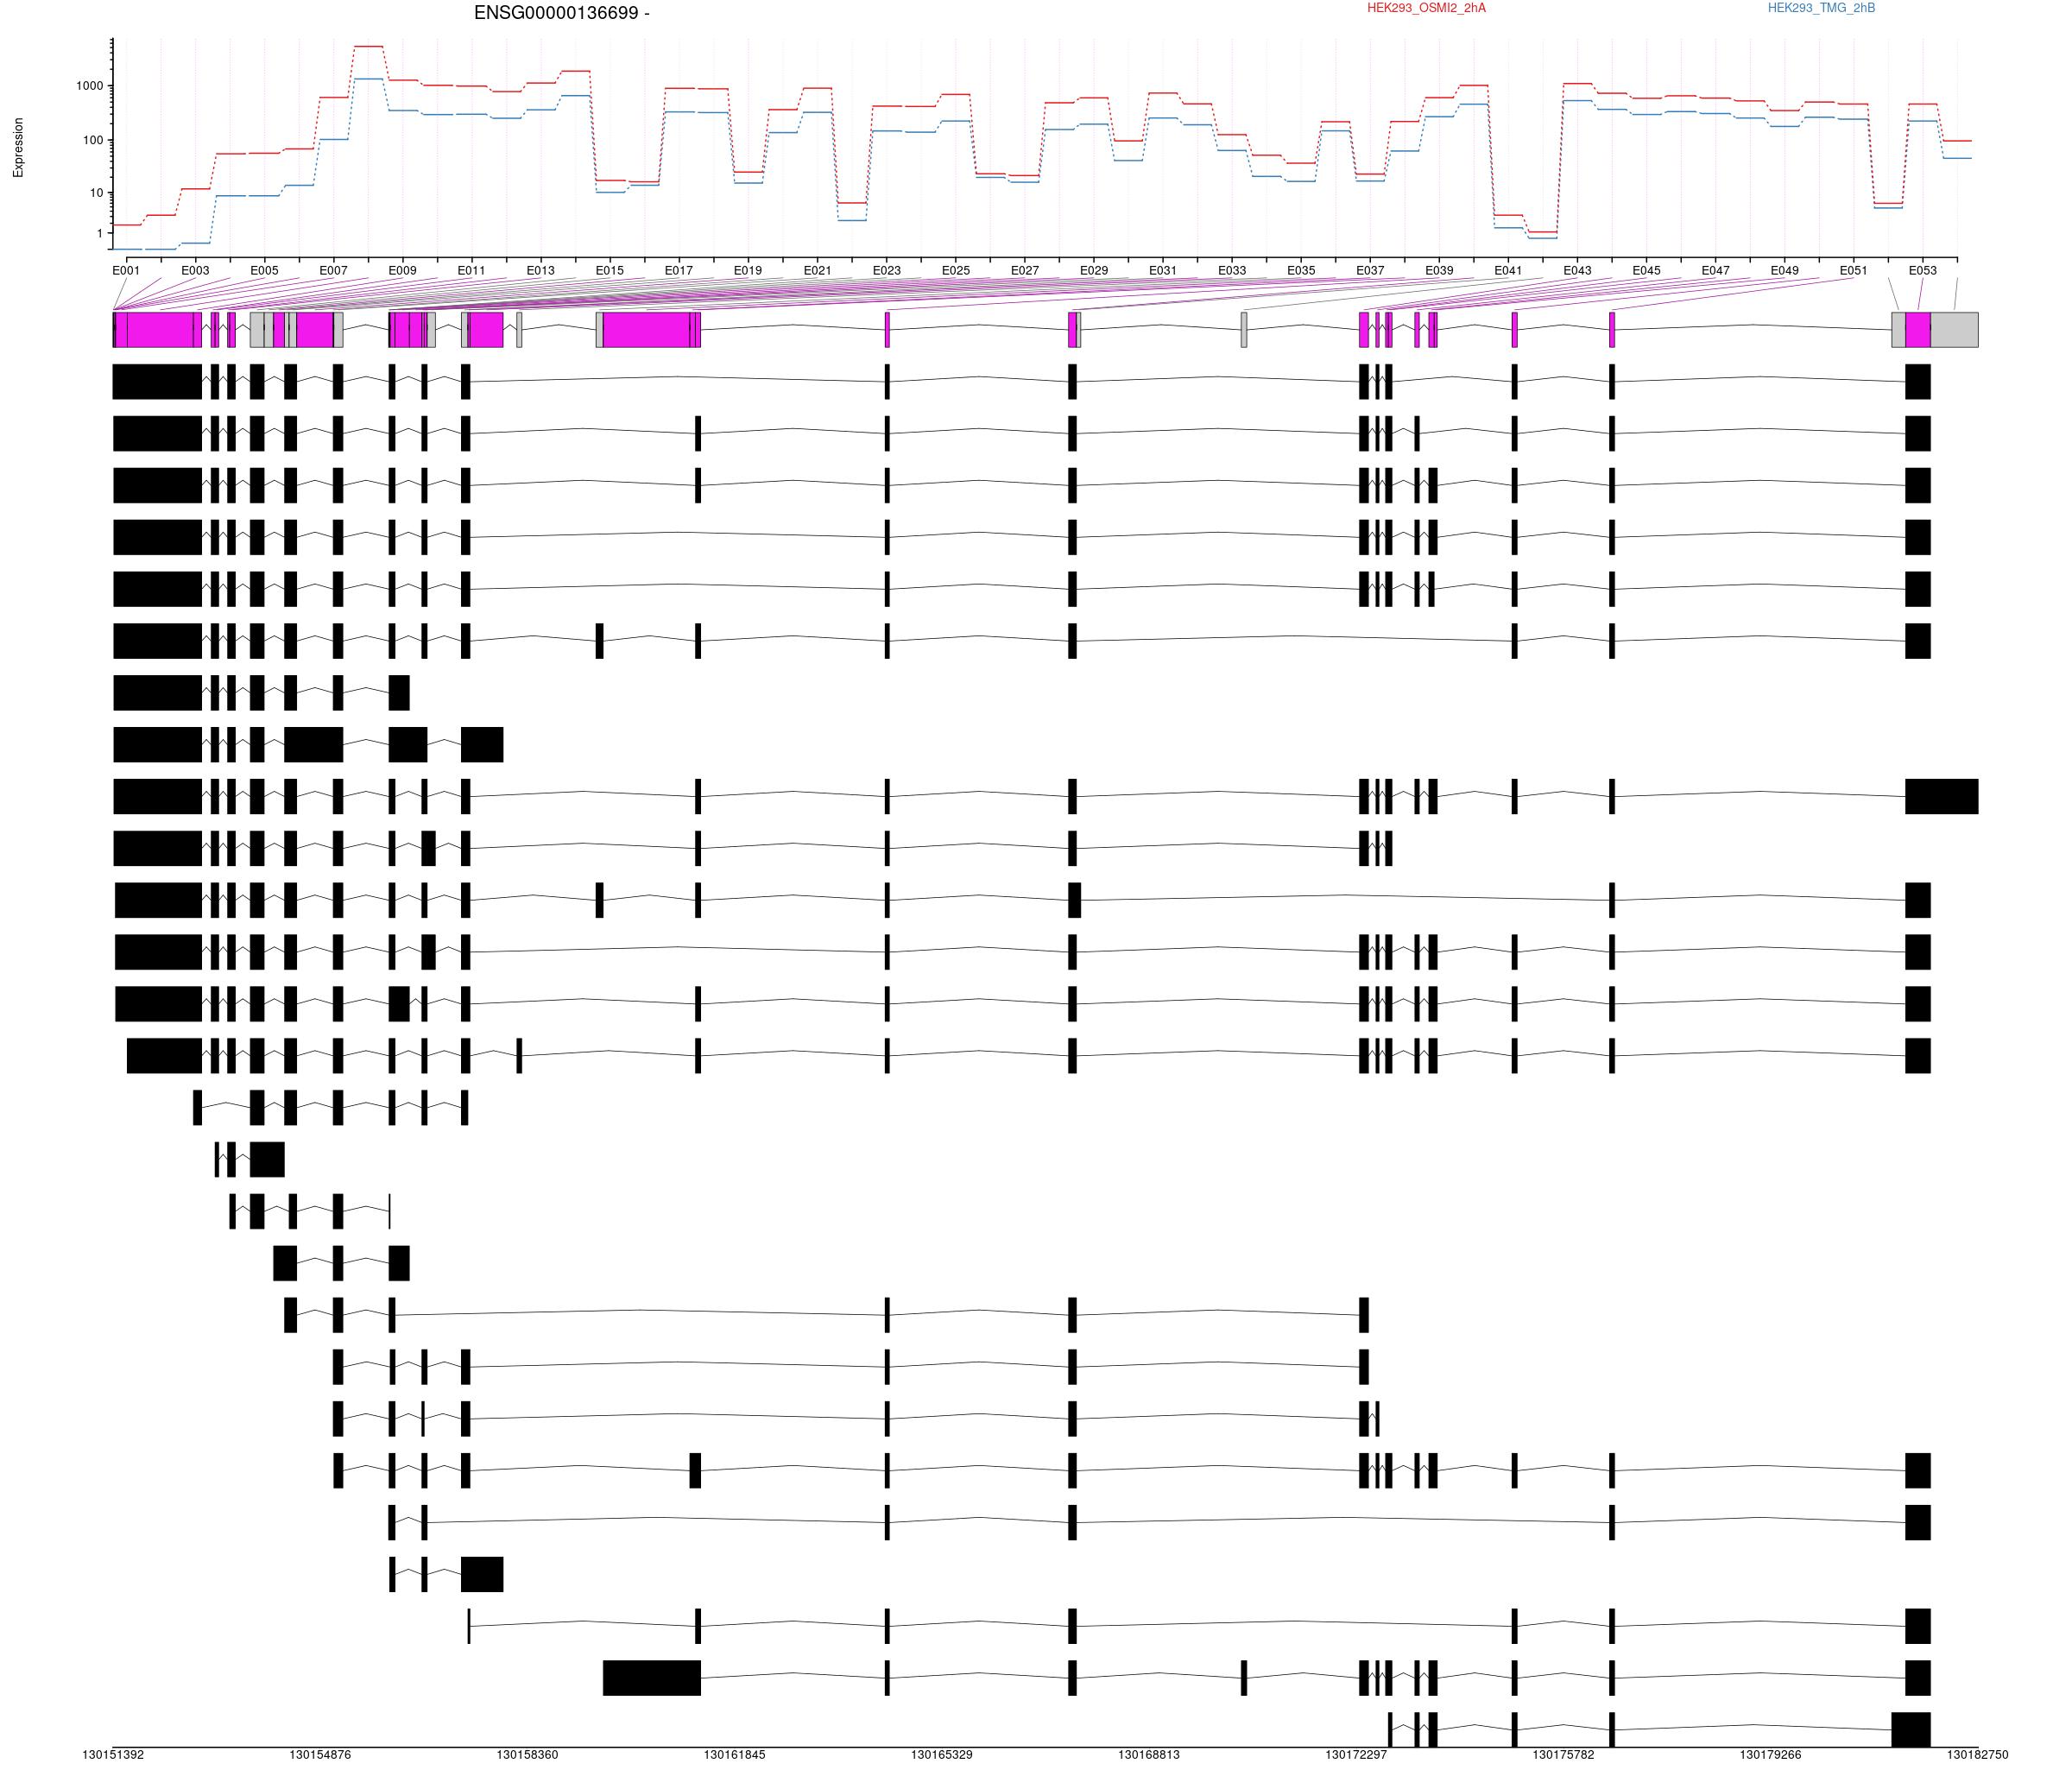Screen dimensions: 2072x1770
Task: Select exon label E019
Action: (747, 270)
